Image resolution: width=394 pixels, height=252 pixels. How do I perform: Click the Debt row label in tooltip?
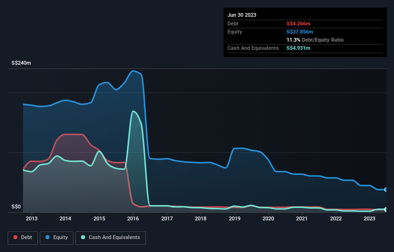(233, 23)
